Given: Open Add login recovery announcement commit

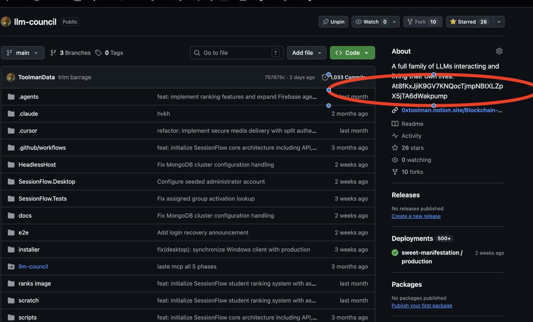Looking at the screenshot, I should click(203, 232).
